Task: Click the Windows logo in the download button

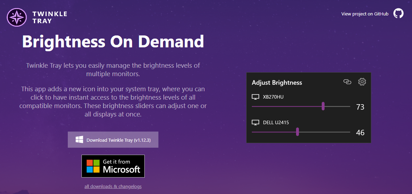Action: 79,140
